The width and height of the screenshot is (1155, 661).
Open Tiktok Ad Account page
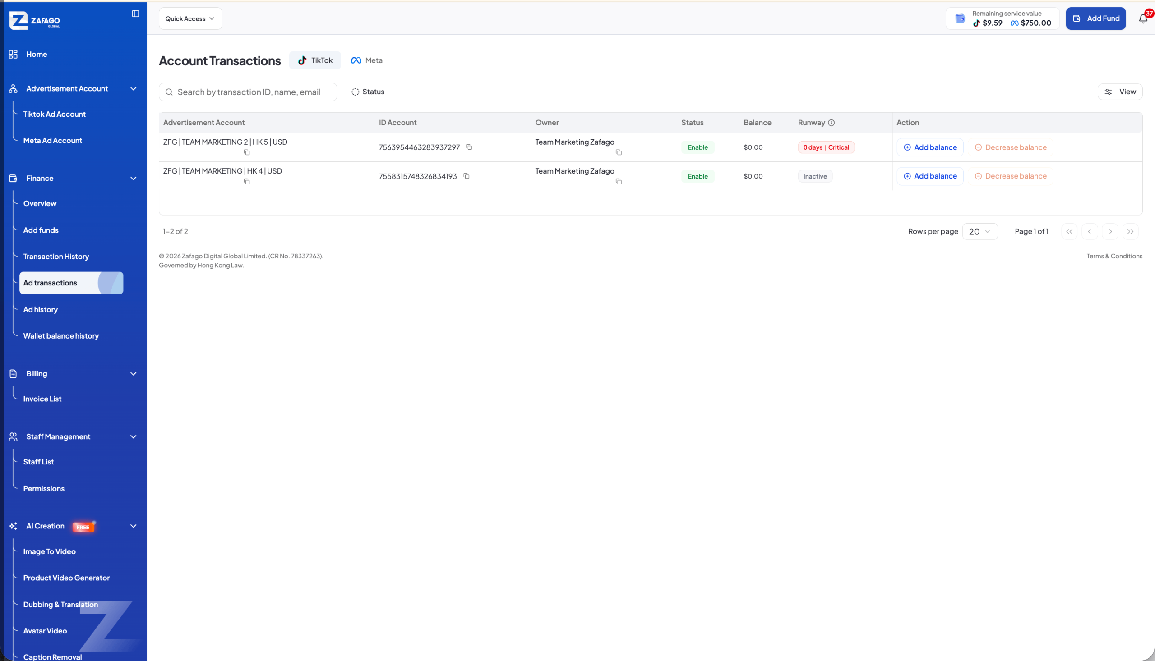tap(55, 114)
